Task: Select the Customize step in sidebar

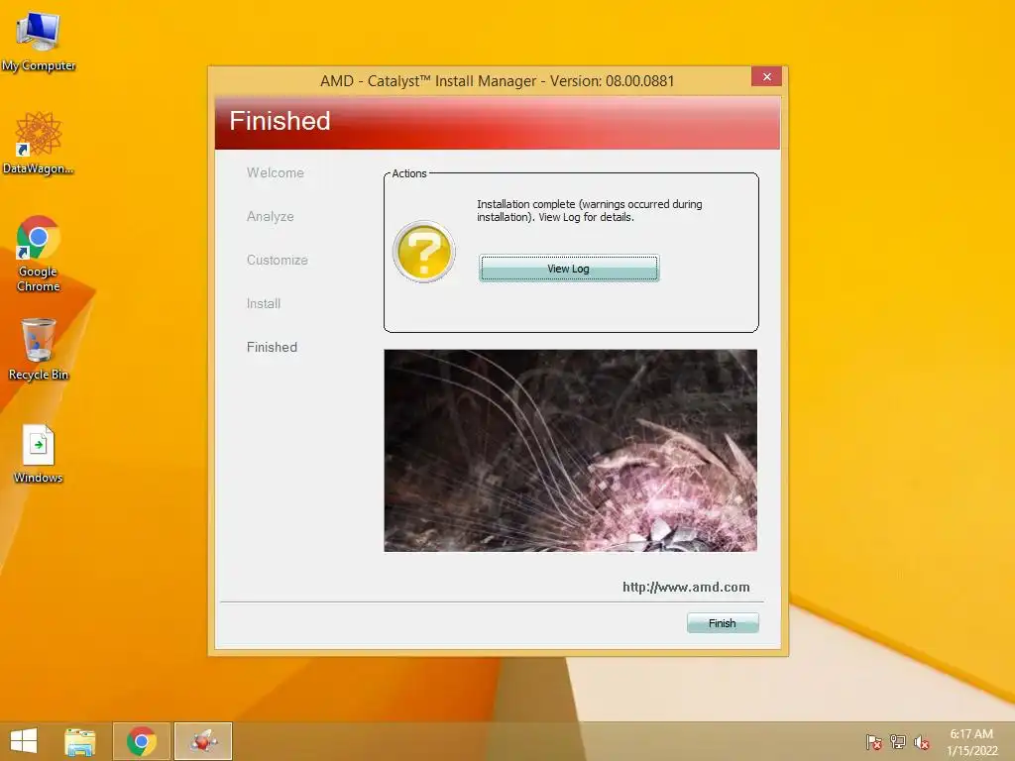Action: 278,260
